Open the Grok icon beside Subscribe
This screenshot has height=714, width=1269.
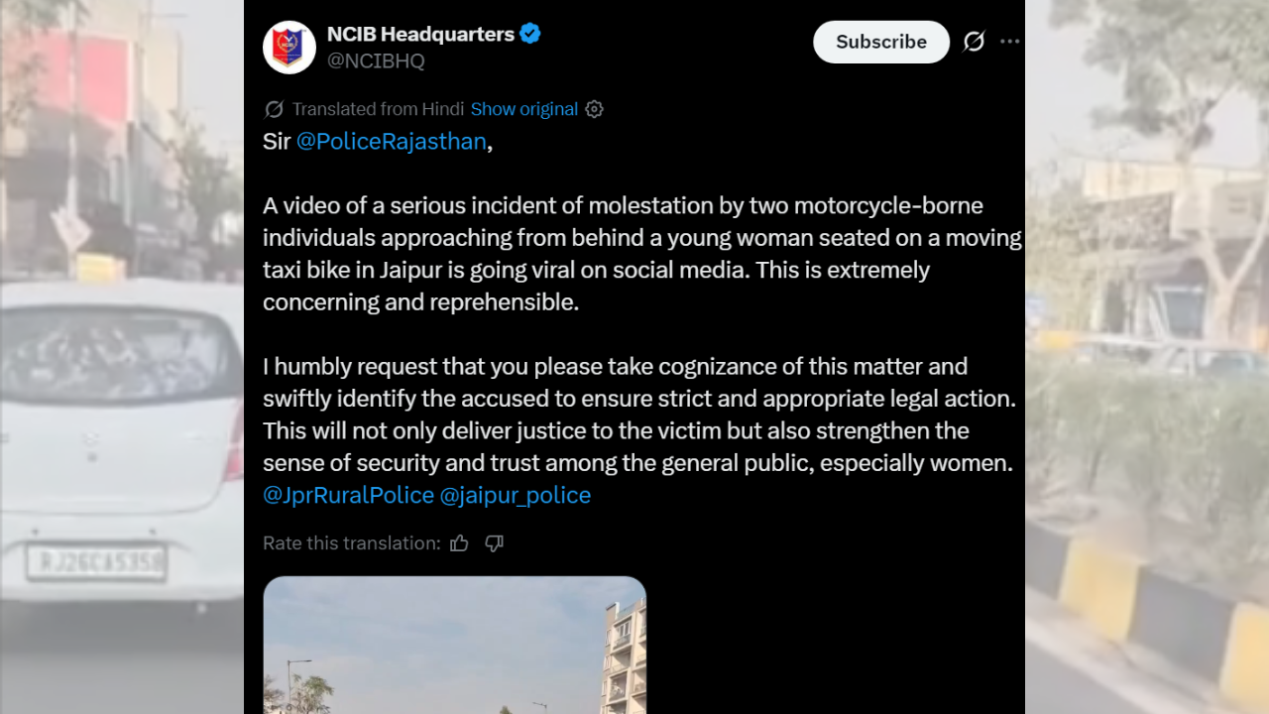coord(974,42)
